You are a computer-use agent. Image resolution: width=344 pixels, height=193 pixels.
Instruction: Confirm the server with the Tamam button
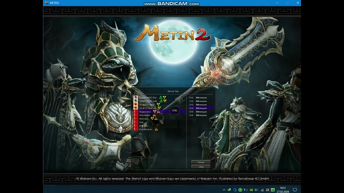[x=201, y=162]
